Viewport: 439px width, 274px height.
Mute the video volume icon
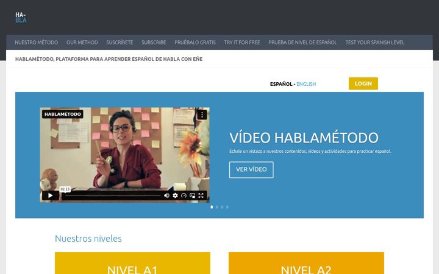[166, 195]
